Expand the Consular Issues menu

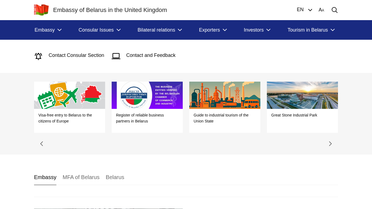99,30
